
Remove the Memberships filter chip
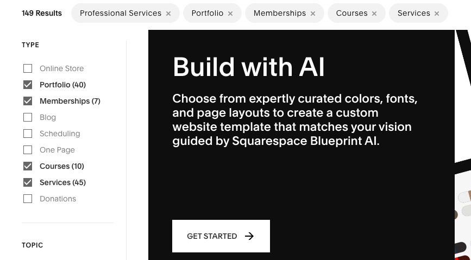click(313, 14)
